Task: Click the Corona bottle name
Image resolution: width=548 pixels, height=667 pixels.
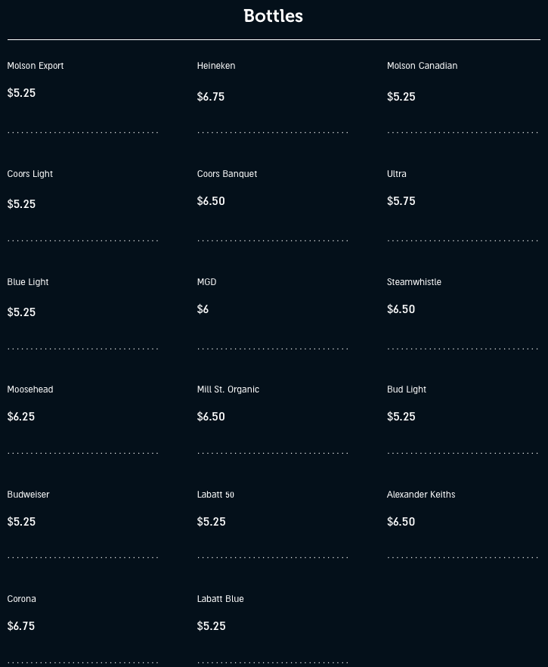Action: click(x=22, y=599)
